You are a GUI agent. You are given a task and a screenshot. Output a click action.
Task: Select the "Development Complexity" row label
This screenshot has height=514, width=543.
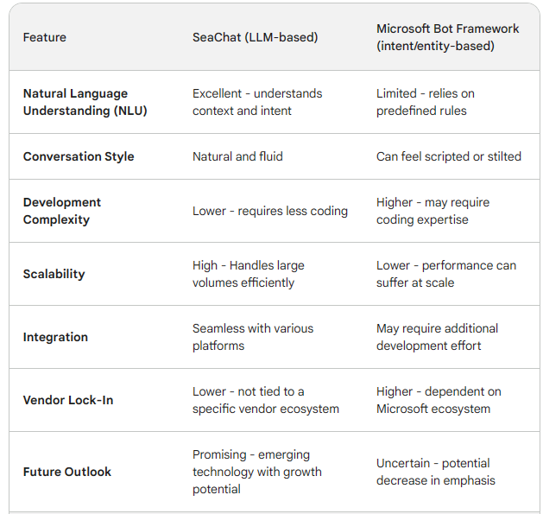coord(62,211)
